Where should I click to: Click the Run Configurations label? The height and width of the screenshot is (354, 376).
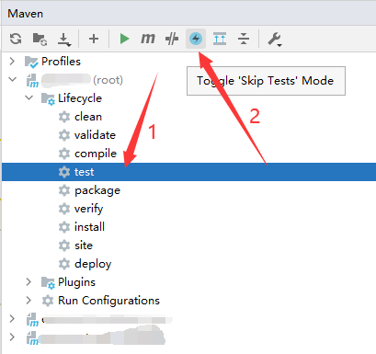point(108,301)
